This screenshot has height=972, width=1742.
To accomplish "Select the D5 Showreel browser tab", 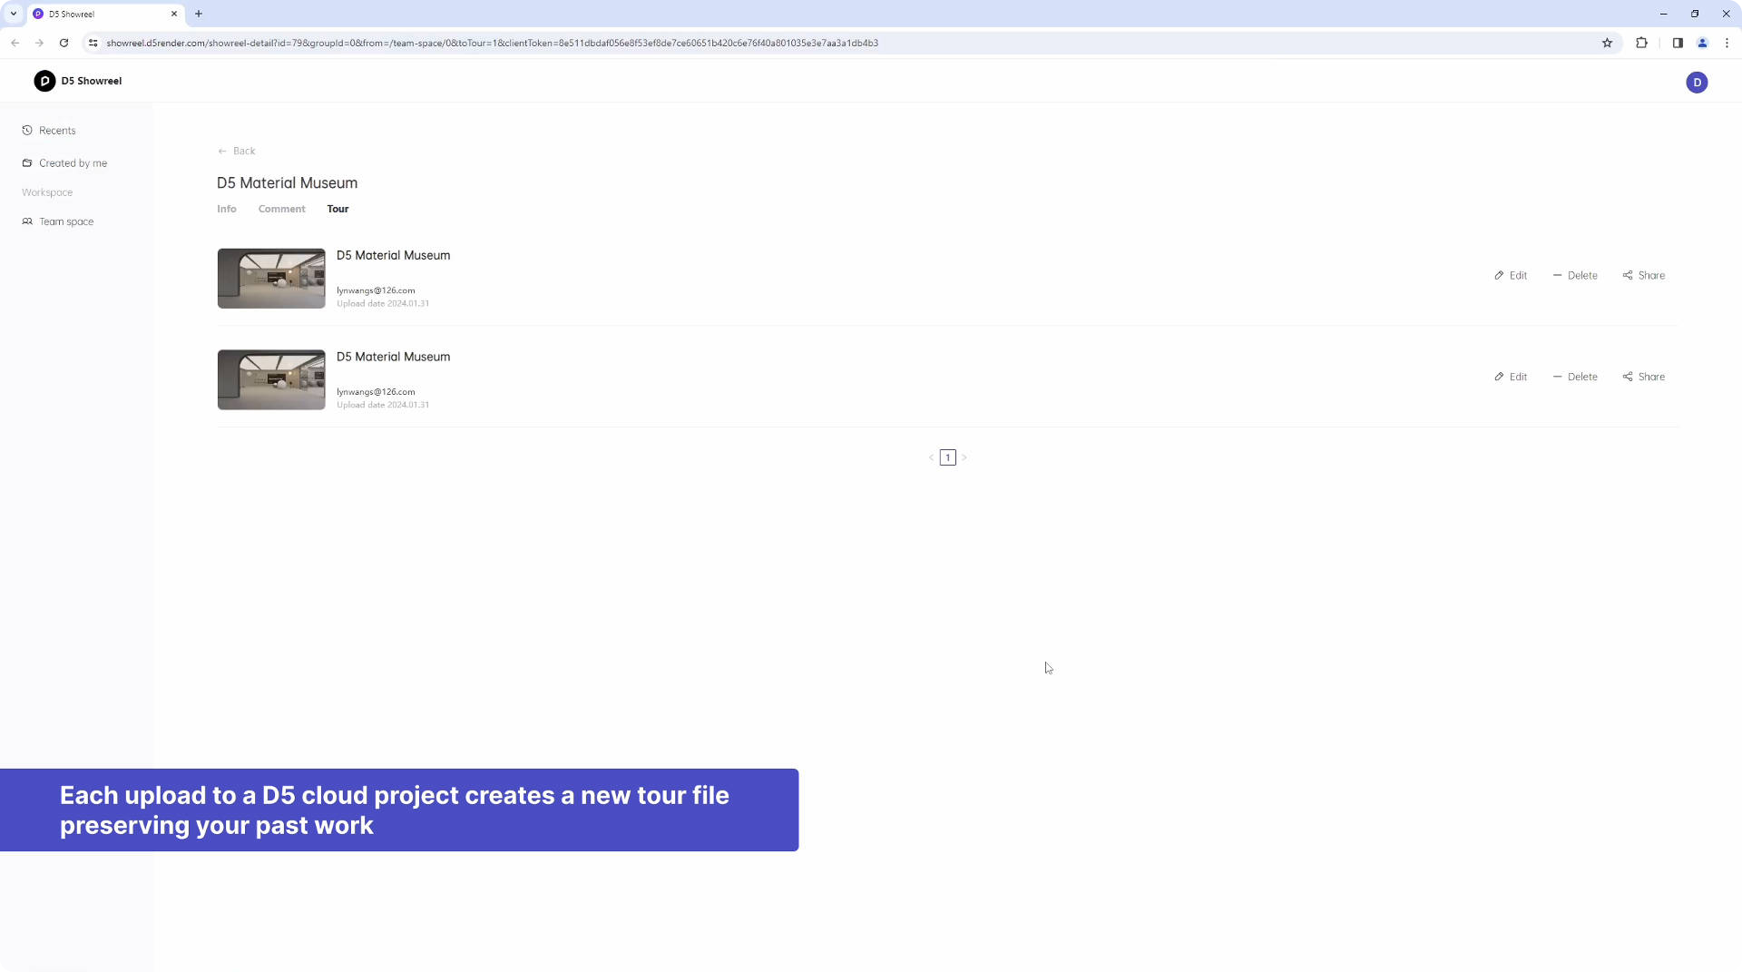I will click(105, 14).
